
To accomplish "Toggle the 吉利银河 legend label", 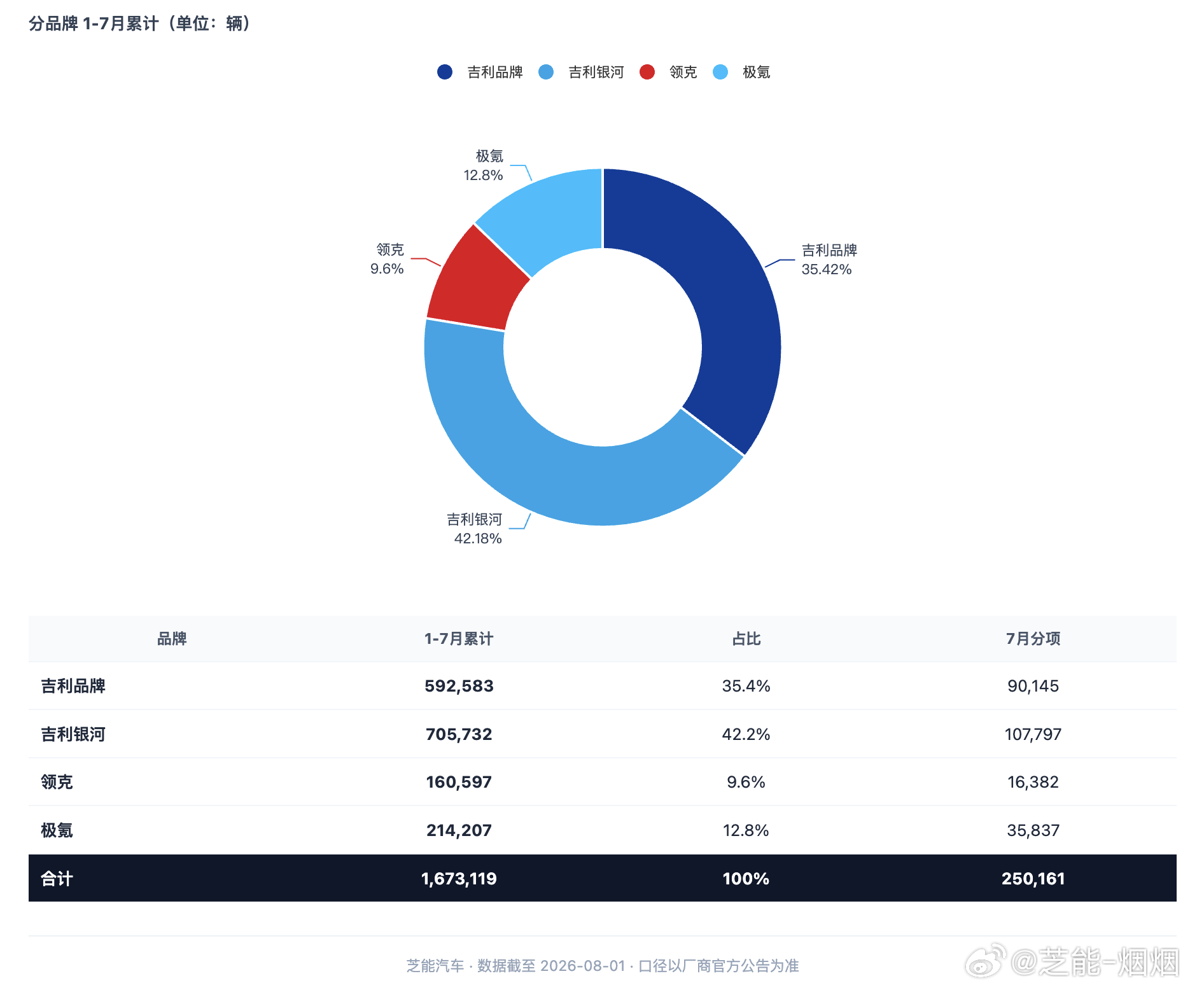I will pyautogui.click(x=596, y=73).
